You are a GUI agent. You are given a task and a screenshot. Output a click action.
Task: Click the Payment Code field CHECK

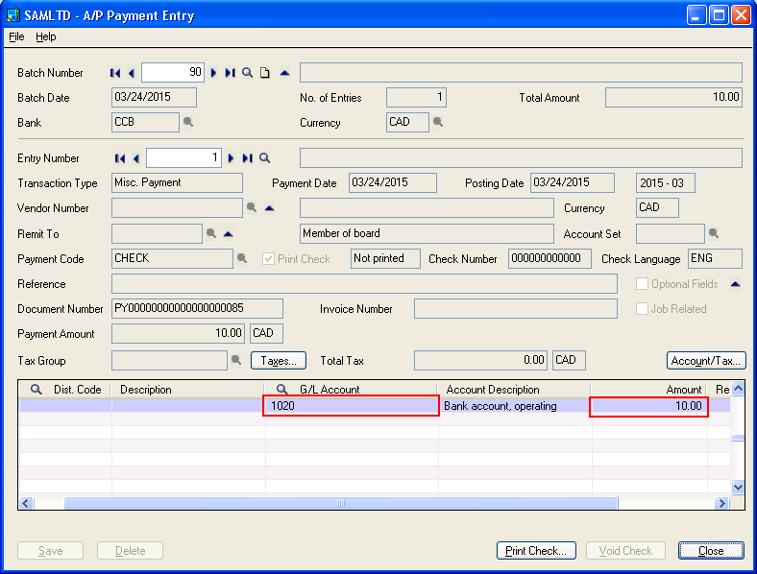click(172, 258)
